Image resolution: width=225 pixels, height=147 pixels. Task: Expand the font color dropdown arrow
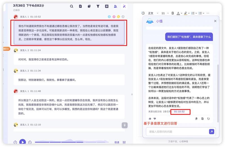181,13
